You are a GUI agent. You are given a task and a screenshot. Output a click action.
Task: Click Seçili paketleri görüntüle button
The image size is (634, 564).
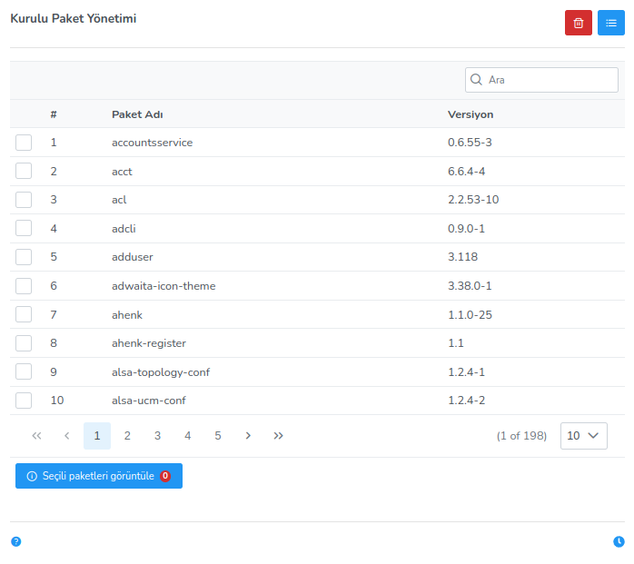98,476
